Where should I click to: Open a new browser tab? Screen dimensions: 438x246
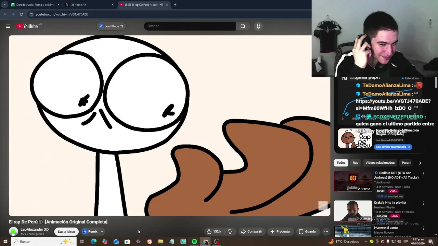coord(175,5)
